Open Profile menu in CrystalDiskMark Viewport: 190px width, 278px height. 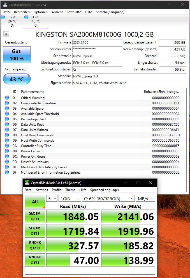(57, 190)
